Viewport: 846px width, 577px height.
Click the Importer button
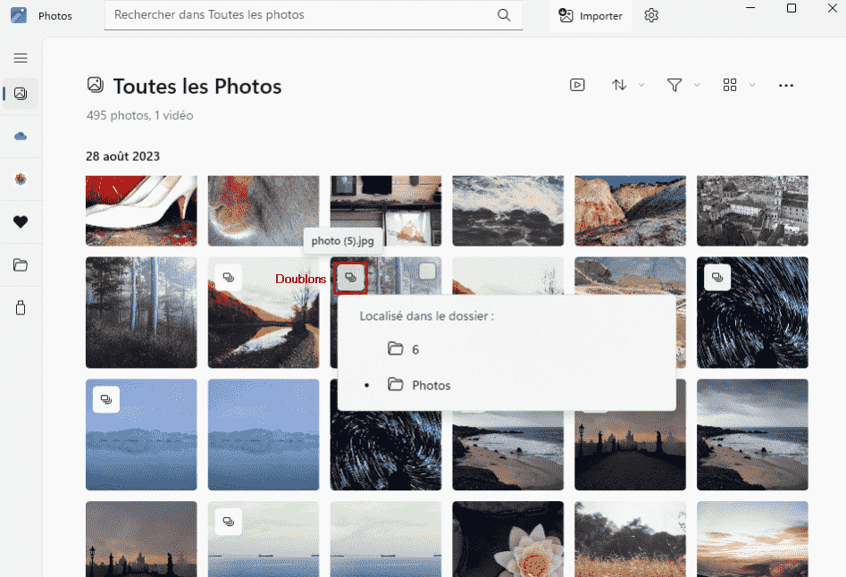(x=591, y=16)
